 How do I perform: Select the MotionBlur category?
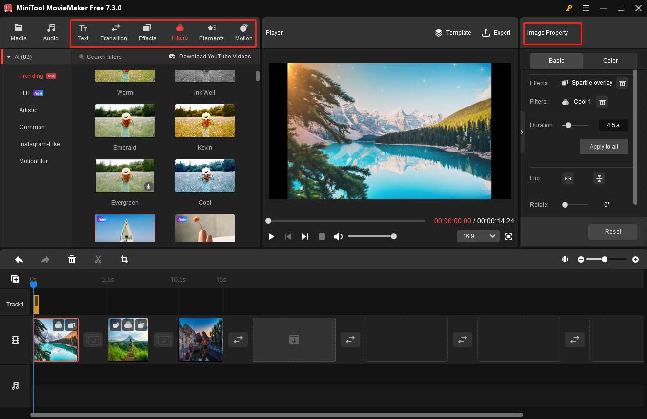point(34,161)
